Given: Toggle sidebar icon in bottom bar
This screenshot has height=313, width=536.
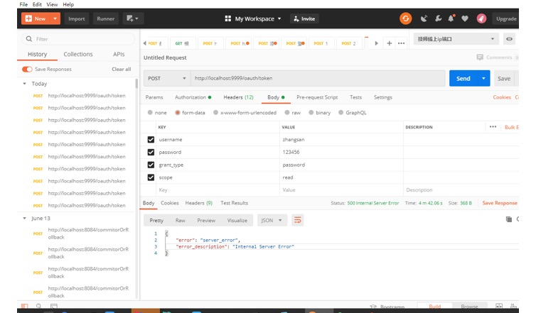Looking at the screenshot, I should [25, 306].
